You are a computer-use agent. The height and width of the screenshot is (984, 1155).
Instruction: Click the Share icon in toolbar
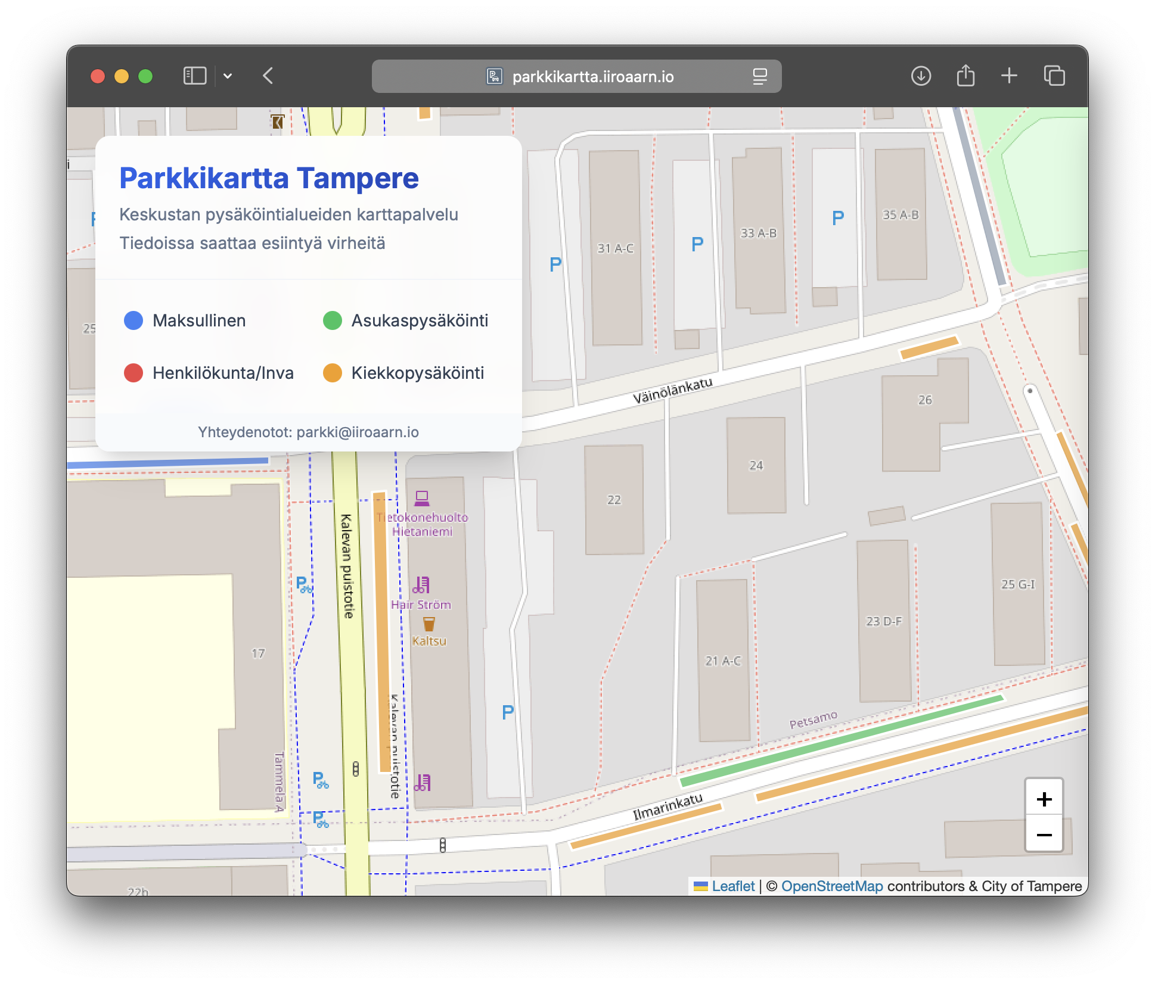click(x=965, y=76)
